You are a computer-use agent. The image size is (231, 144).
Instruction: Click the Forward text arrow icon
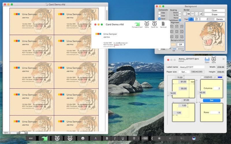click(137, 24)
